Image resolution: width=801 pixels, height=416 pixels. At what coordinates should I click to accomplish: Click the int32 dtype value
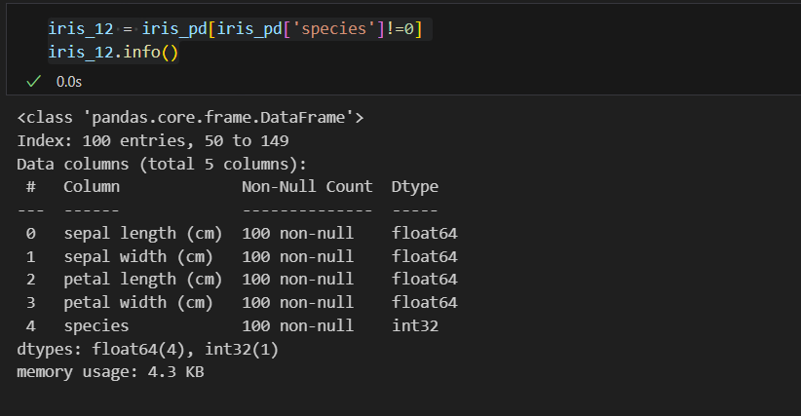pyautogui.click(x=415, y=325)
